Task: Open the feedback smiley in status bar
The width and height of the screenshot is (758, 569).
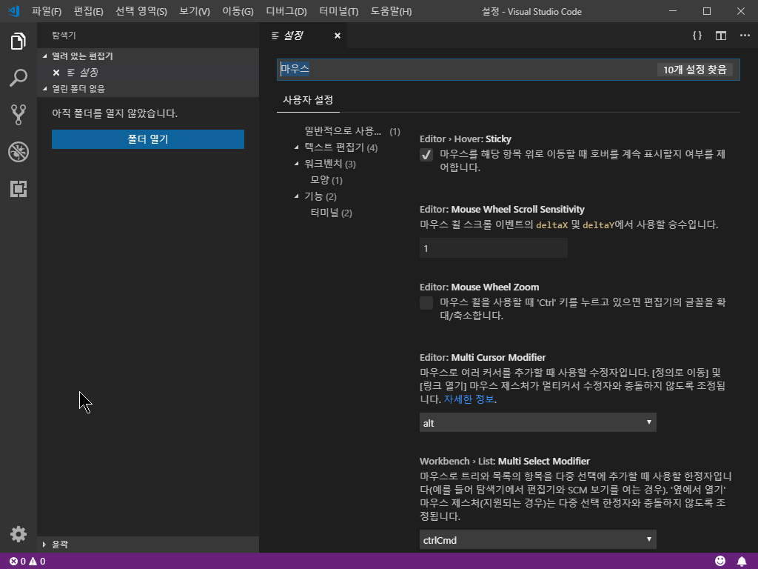Action: pyautogui.click(x=720, y=561)
